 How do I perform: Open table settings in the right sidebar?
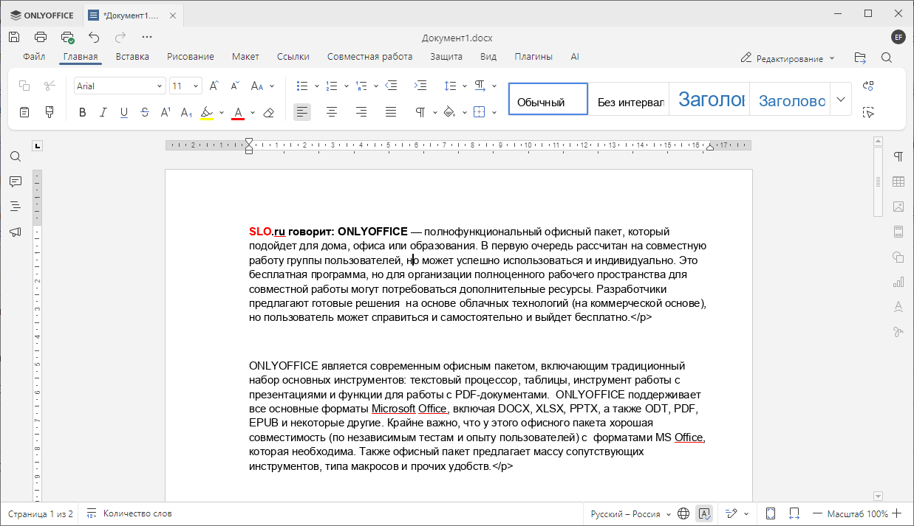click(x=898, y=181)
